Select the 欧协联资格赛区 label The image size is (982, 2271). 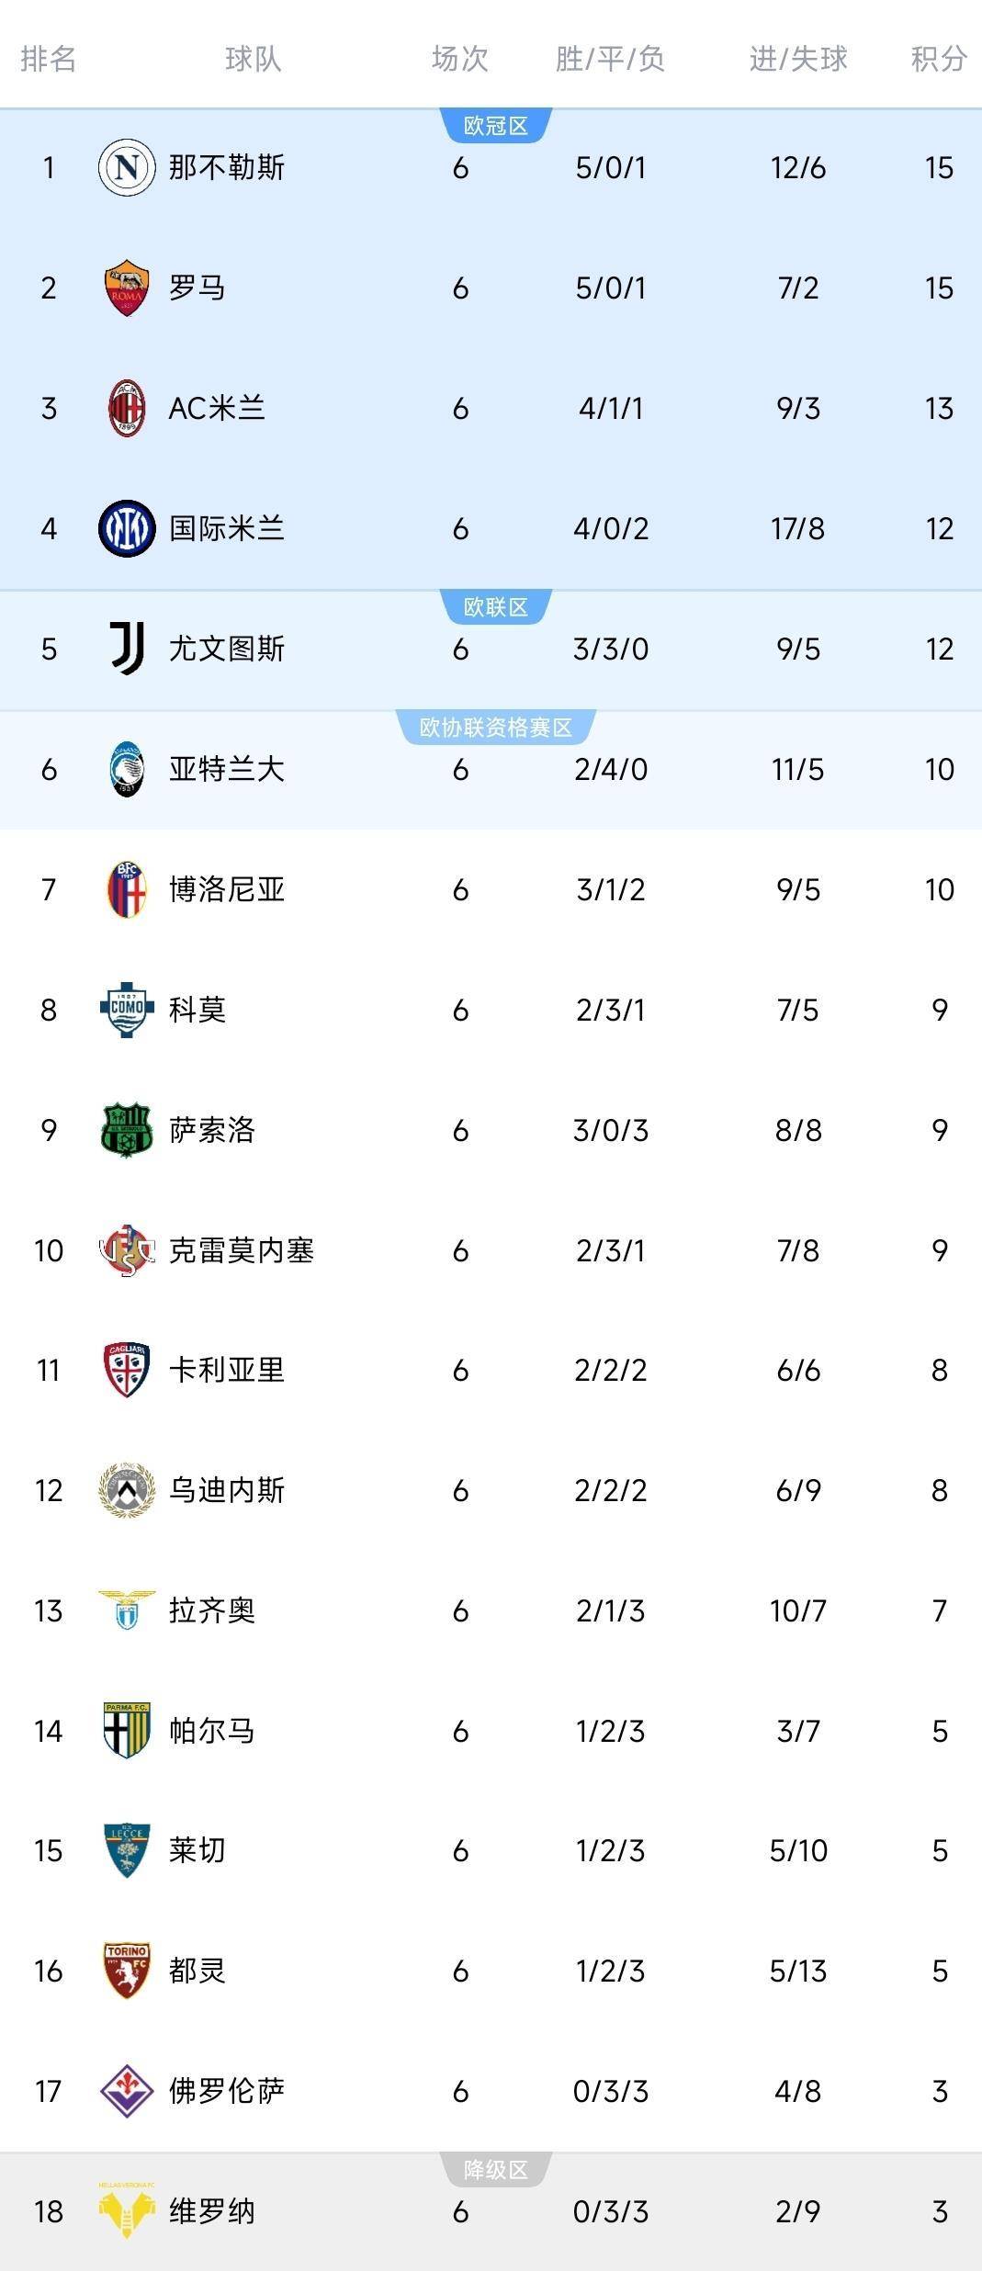[x=495, y=728]
